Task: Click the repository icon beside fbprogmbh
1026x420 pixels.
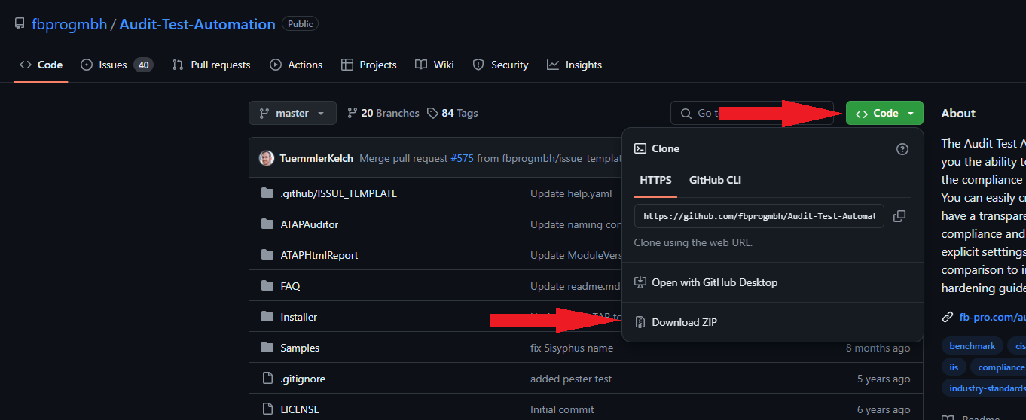Action: tap(20, 24)
